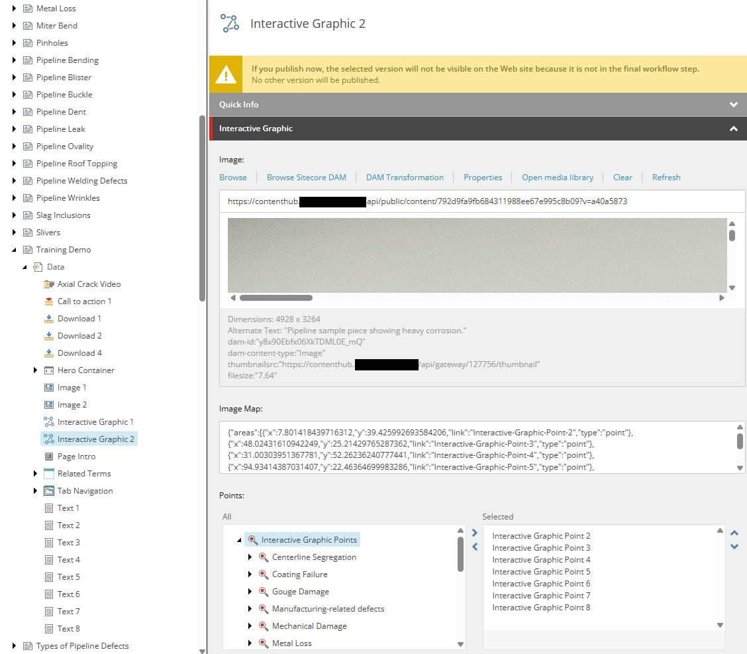Viewport: 747px width, 654px height.
Task: Click the Hero Container icon
Action: click(x=48, y=370)
